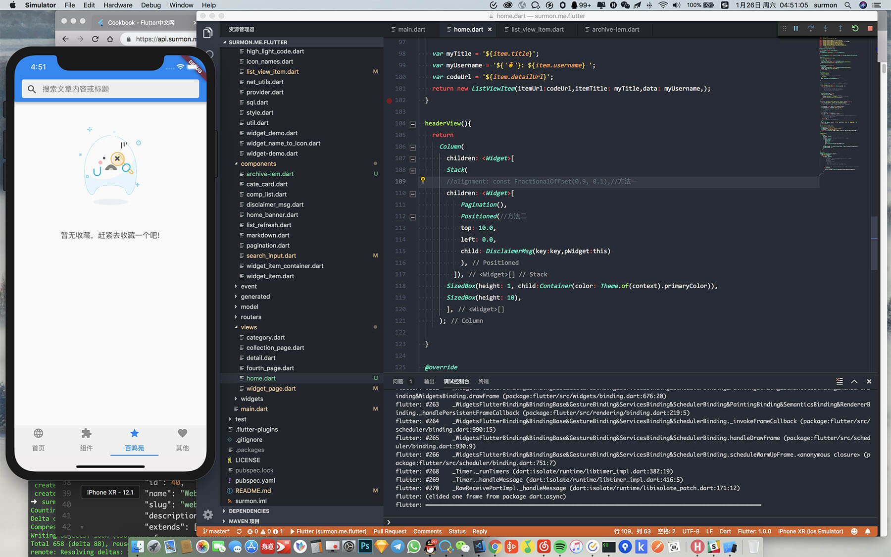
Task: Toggle fold at line 112 Positioned
Action: 412,216
